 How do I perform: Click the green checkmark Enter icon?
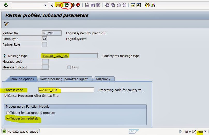[x=6, y=5]
